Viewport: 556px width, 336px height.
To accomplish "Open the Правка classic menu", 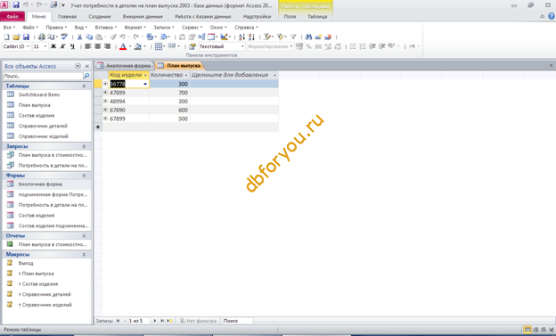I will click(56, 28).
